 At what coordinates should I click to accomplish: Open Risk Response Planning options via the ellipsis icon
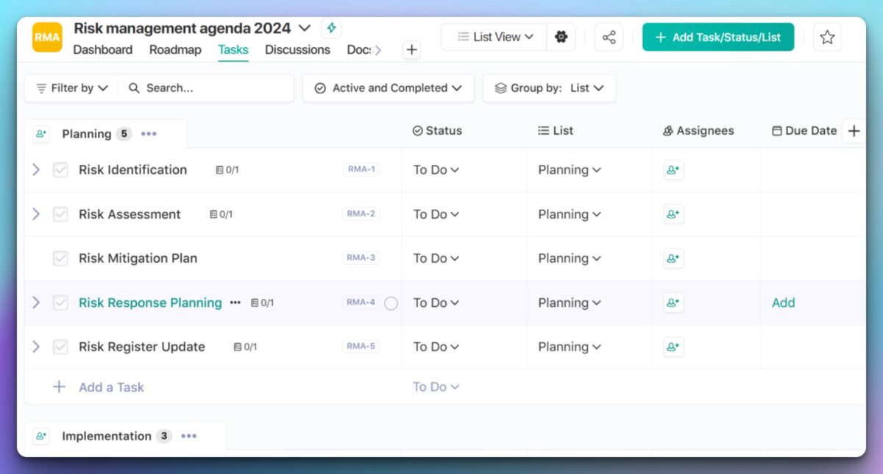235,303
